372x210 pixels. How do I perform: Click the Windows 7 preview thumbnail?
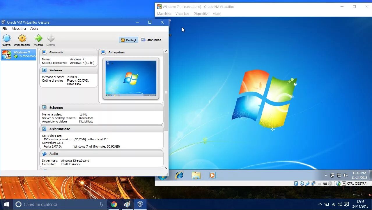click(x=131, y=78)
